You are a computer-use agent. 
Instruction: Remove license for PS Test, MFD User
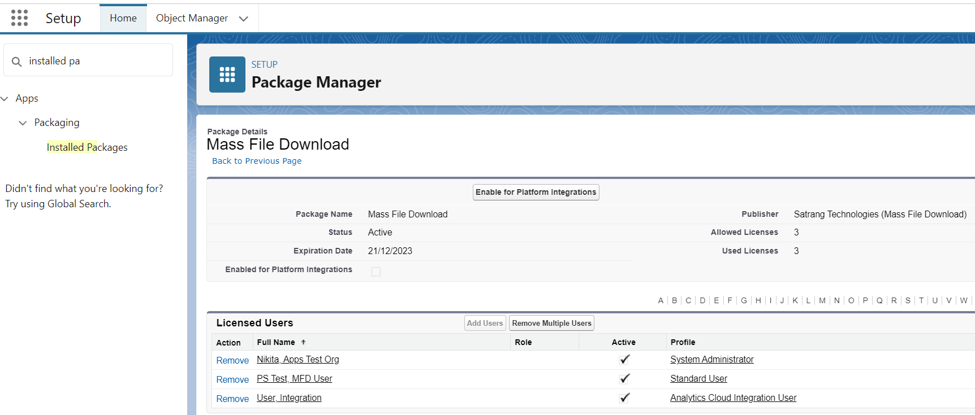point(232,379)
